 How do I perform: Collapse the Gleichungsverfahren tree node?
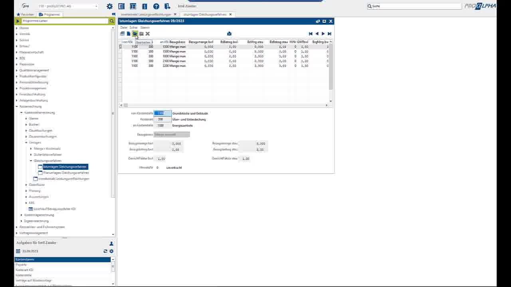click(31, 161)
